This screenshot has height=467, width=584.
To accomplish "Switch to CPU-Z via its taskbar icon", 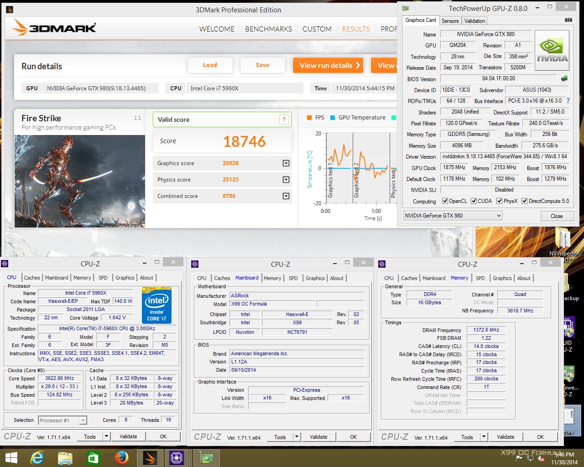I will pyautogui.click(x=176, y=457).
